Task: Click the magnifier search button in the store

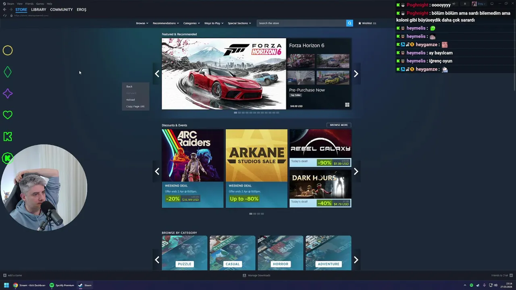Action: click(350, 23)
